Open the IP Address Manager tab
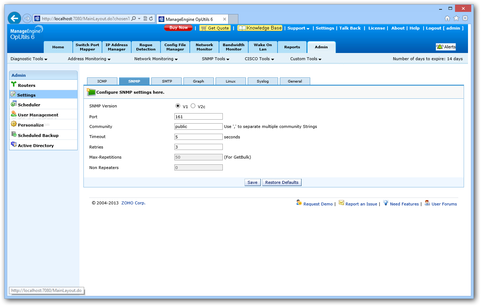481x306 pixels. tap(117, 47)
